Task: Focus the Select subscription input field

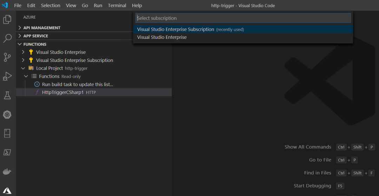Action: tap(243, 18)
